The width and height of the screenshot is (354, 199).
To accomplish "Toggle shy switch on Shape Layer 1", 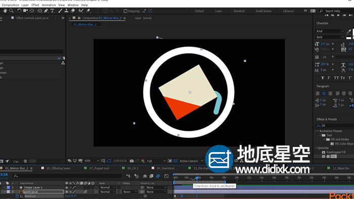I will (67, 187).
